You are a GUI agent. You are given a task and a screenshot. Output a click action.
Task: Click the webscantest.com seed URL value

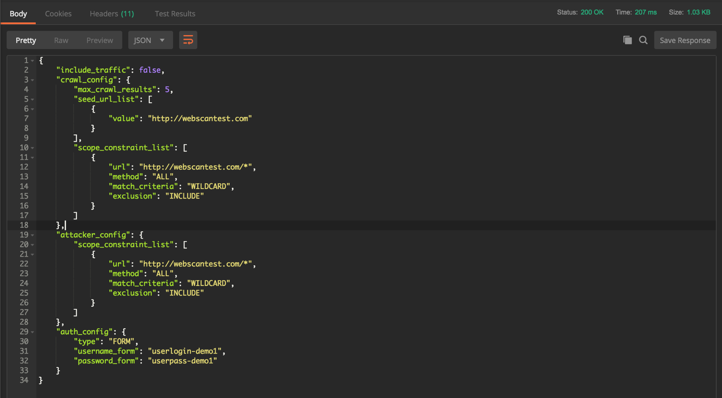tap(200, 119)
